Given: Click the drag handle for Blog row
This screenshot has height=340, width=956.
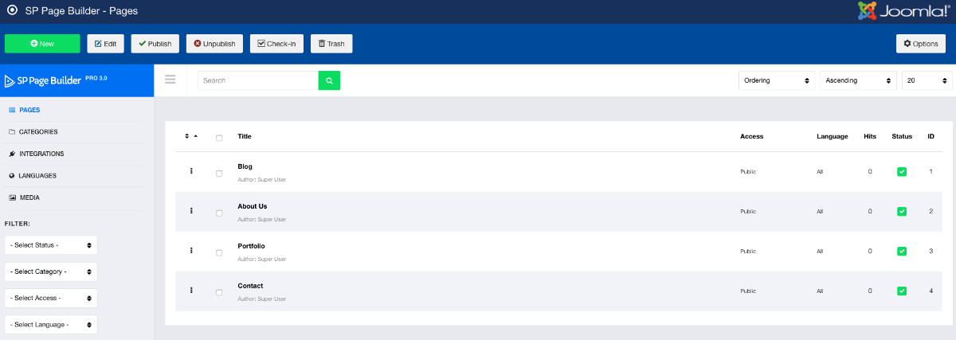Looking at the screenshot, I should (x=191, y=171).
